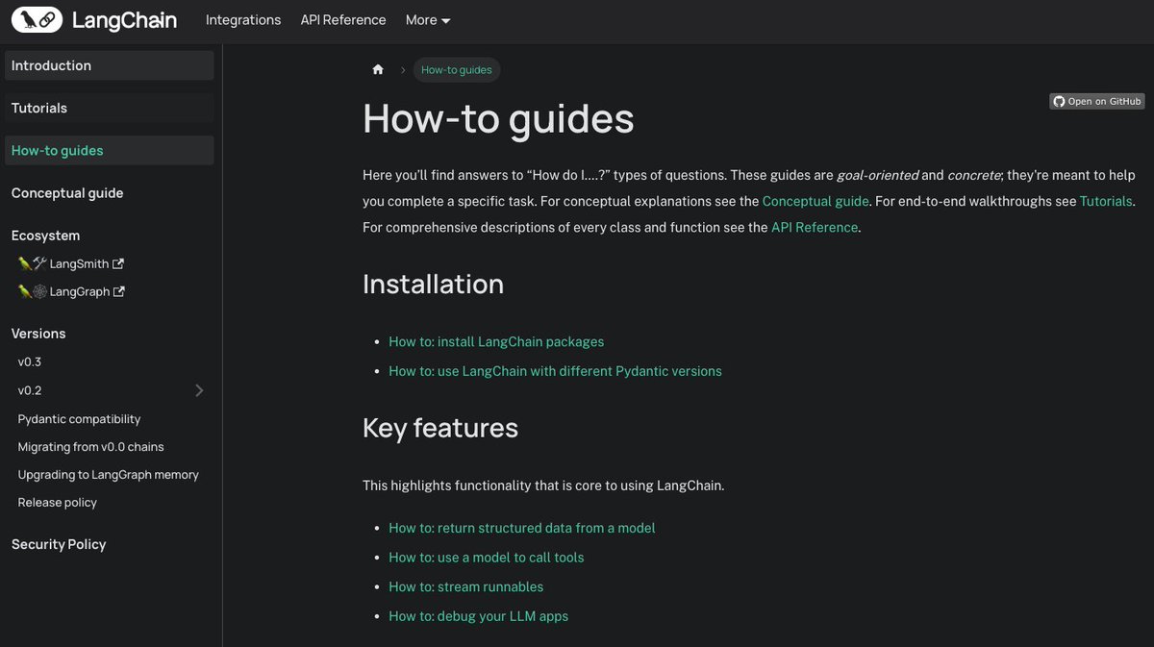Follow the Tutorials inline link

tap(1106, 201)
